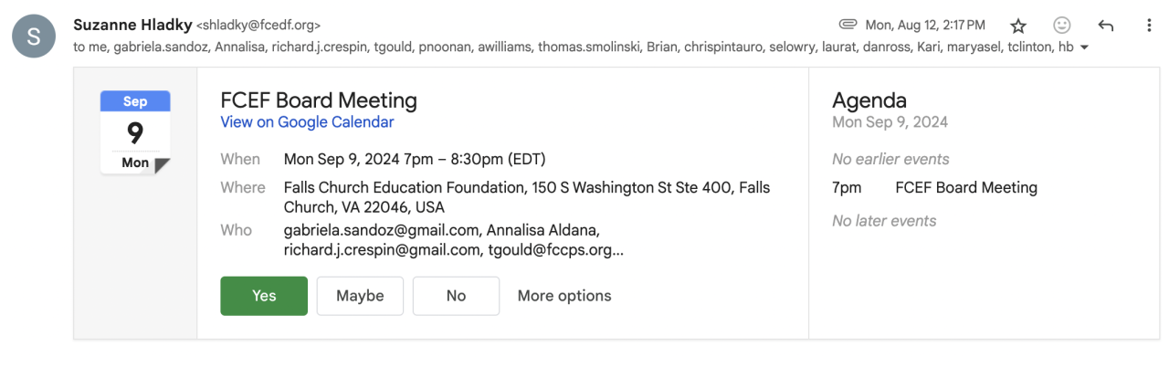Click the FCEF Board Meeting title
Image resolution: width=1169 pixels, height=367 pixels.
[x=319, y=100]
